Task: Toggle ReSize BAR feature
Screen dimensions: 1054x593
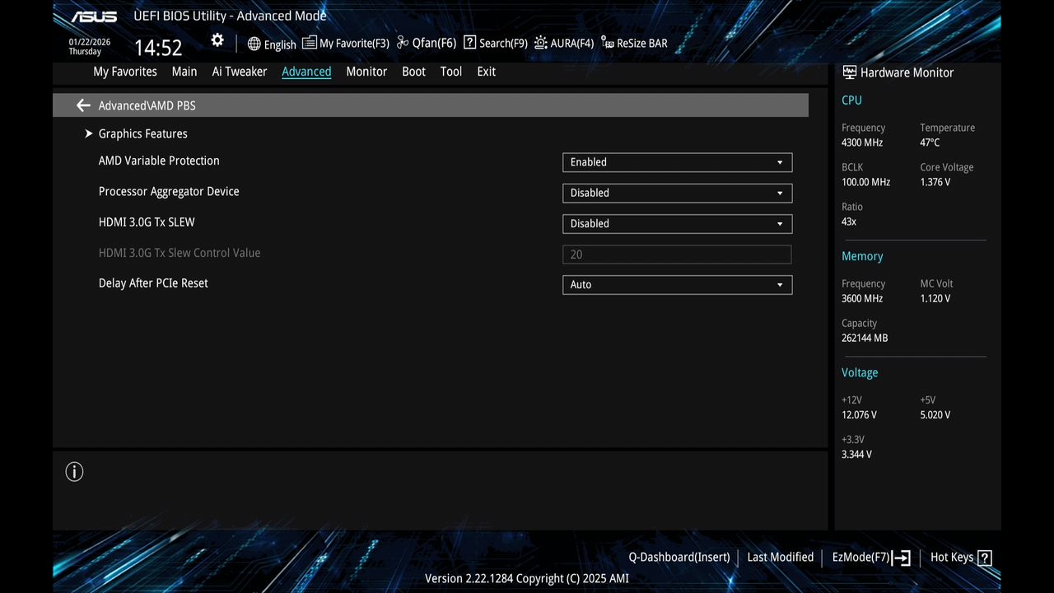Action: pos(634,43)
